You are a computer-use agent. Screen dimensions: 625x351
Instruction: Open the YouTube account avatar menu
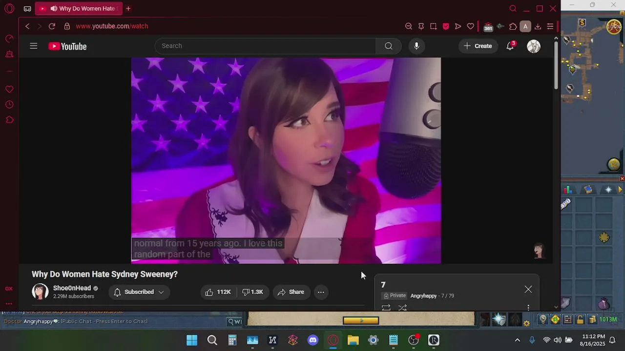[x=534, y=46]
